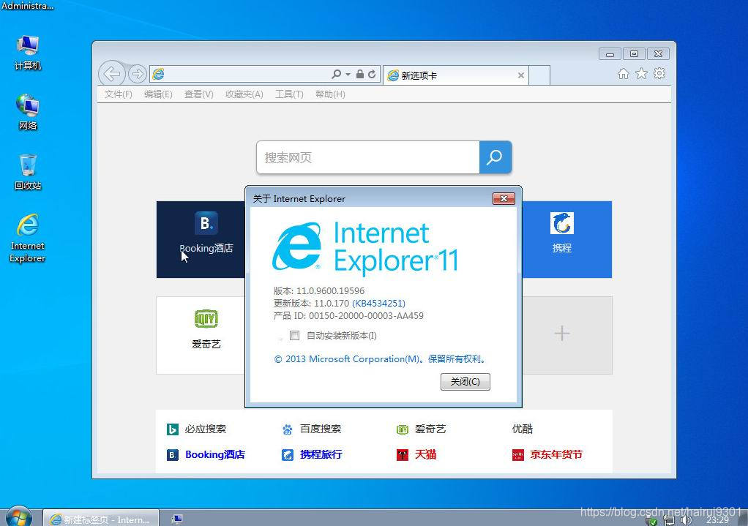The image size is (748, 526).
Task: Add a new site with plus tile
Action: tap(567, 335)
